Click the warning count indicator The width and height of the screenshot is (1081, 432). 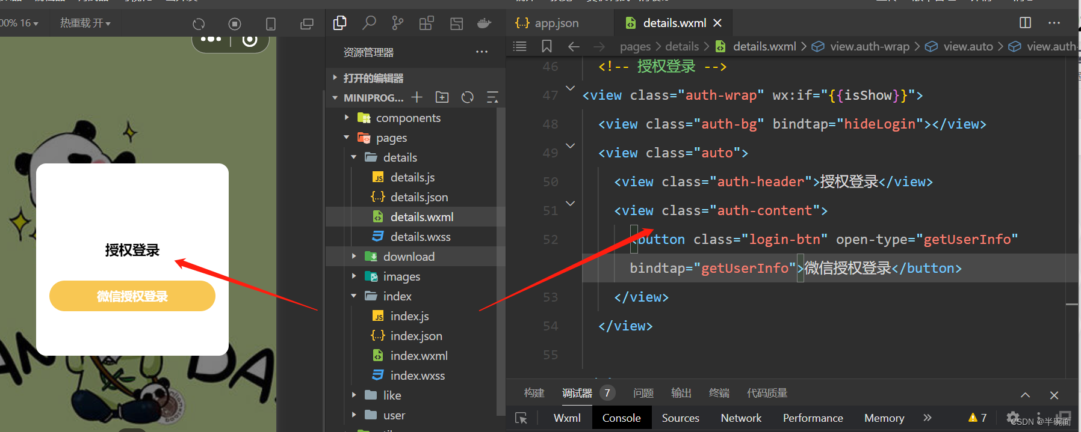977,418
